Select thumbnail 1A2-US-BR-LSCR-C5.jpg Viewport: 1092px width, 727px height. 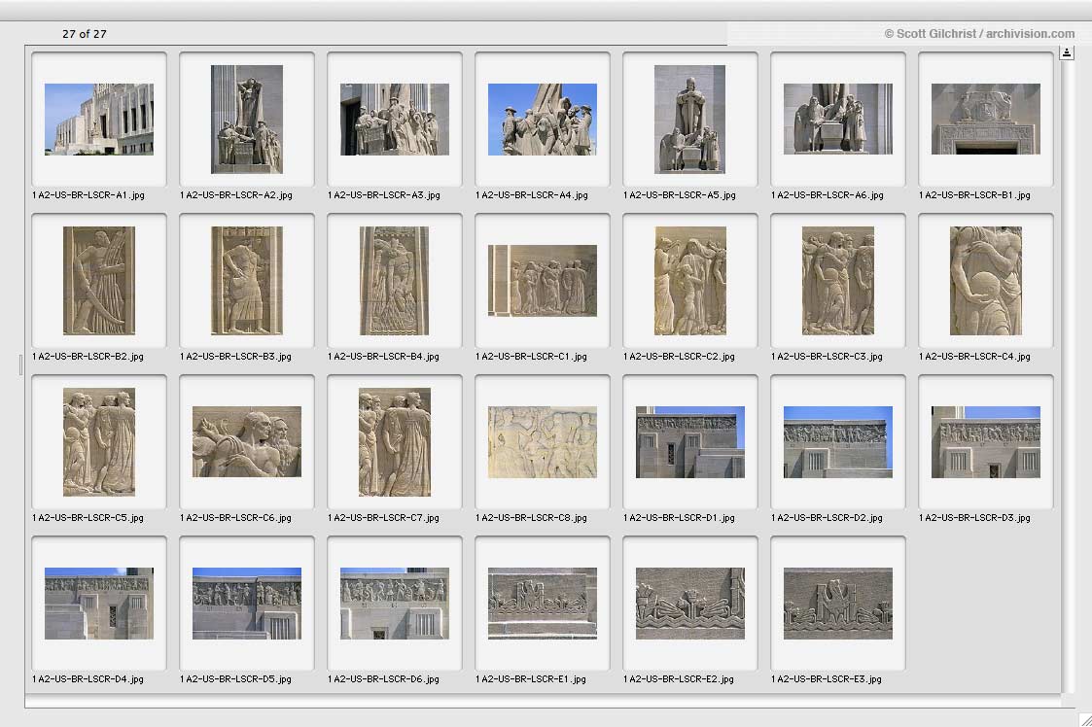click(99, 442)
